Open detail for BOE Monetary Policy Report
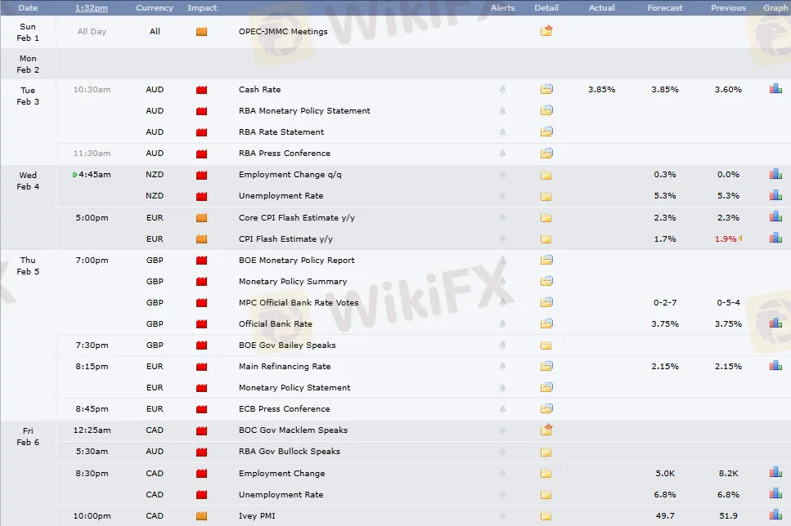Viewport: 791px width, 526px height. (546, 260)
